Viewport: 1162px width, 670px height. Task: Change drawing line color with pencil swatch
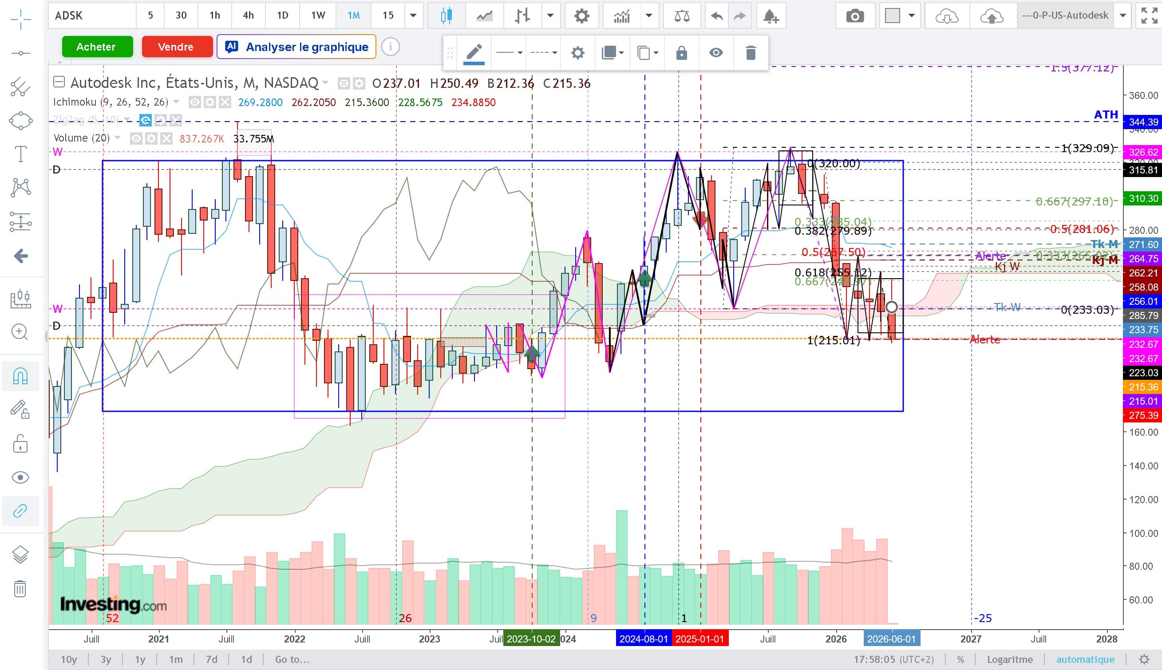coord(474,53)
